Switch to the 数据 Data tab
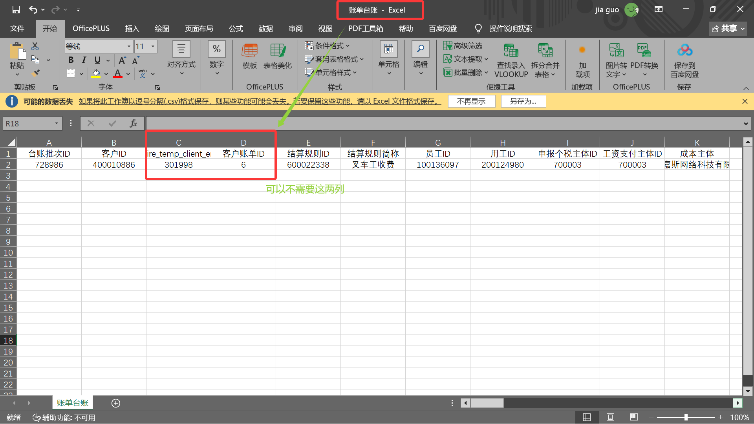 tap(266, 29)
